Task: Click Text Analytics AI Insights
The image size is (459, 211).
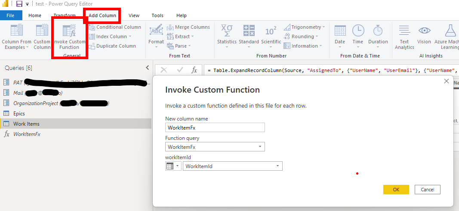Action: (x=404, y=37)
